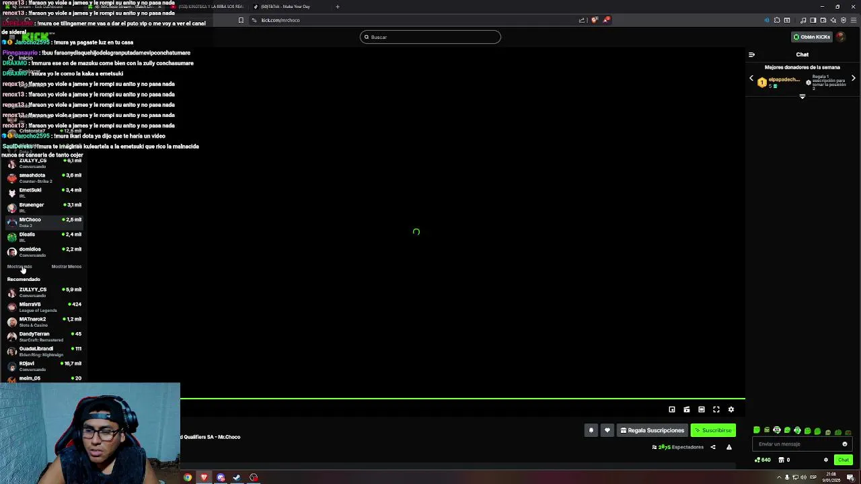Open user profile avatar menu
The height and width of the screenshot is (484, 861).
[841, 37]
